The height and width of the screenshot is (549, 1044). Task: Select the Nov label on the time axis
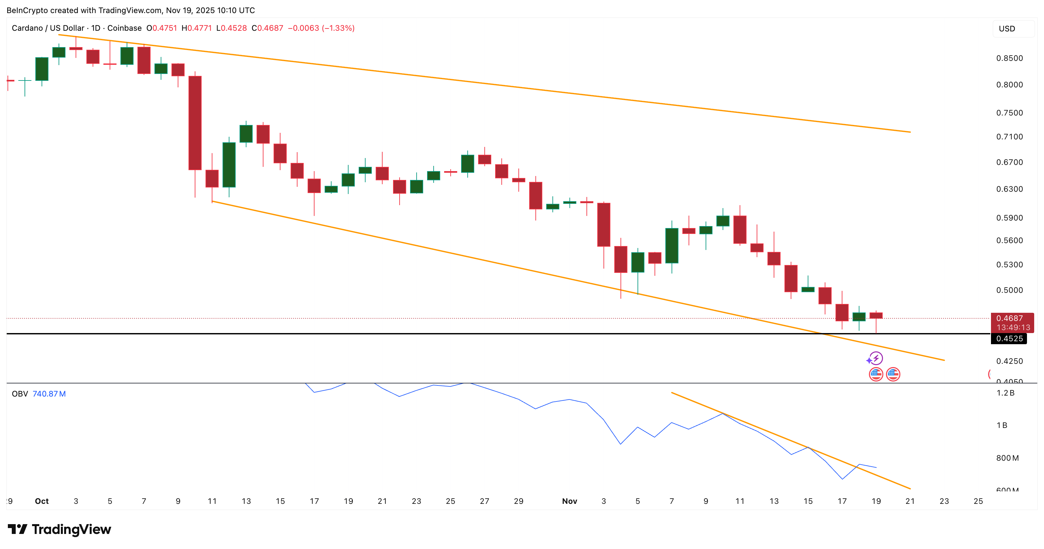pos(570,501)
